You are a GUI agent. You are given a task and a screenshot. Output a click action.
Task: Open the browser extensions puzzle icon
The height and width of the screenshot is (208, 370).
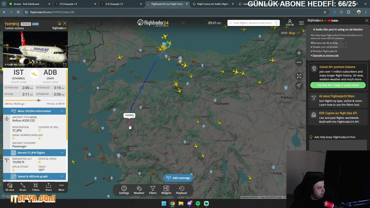coord(348,12)
